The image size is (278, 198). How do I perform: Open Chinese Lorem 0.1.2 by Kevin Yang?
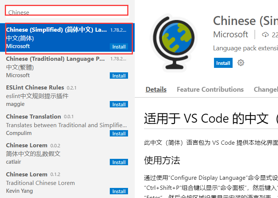[67, 182]
